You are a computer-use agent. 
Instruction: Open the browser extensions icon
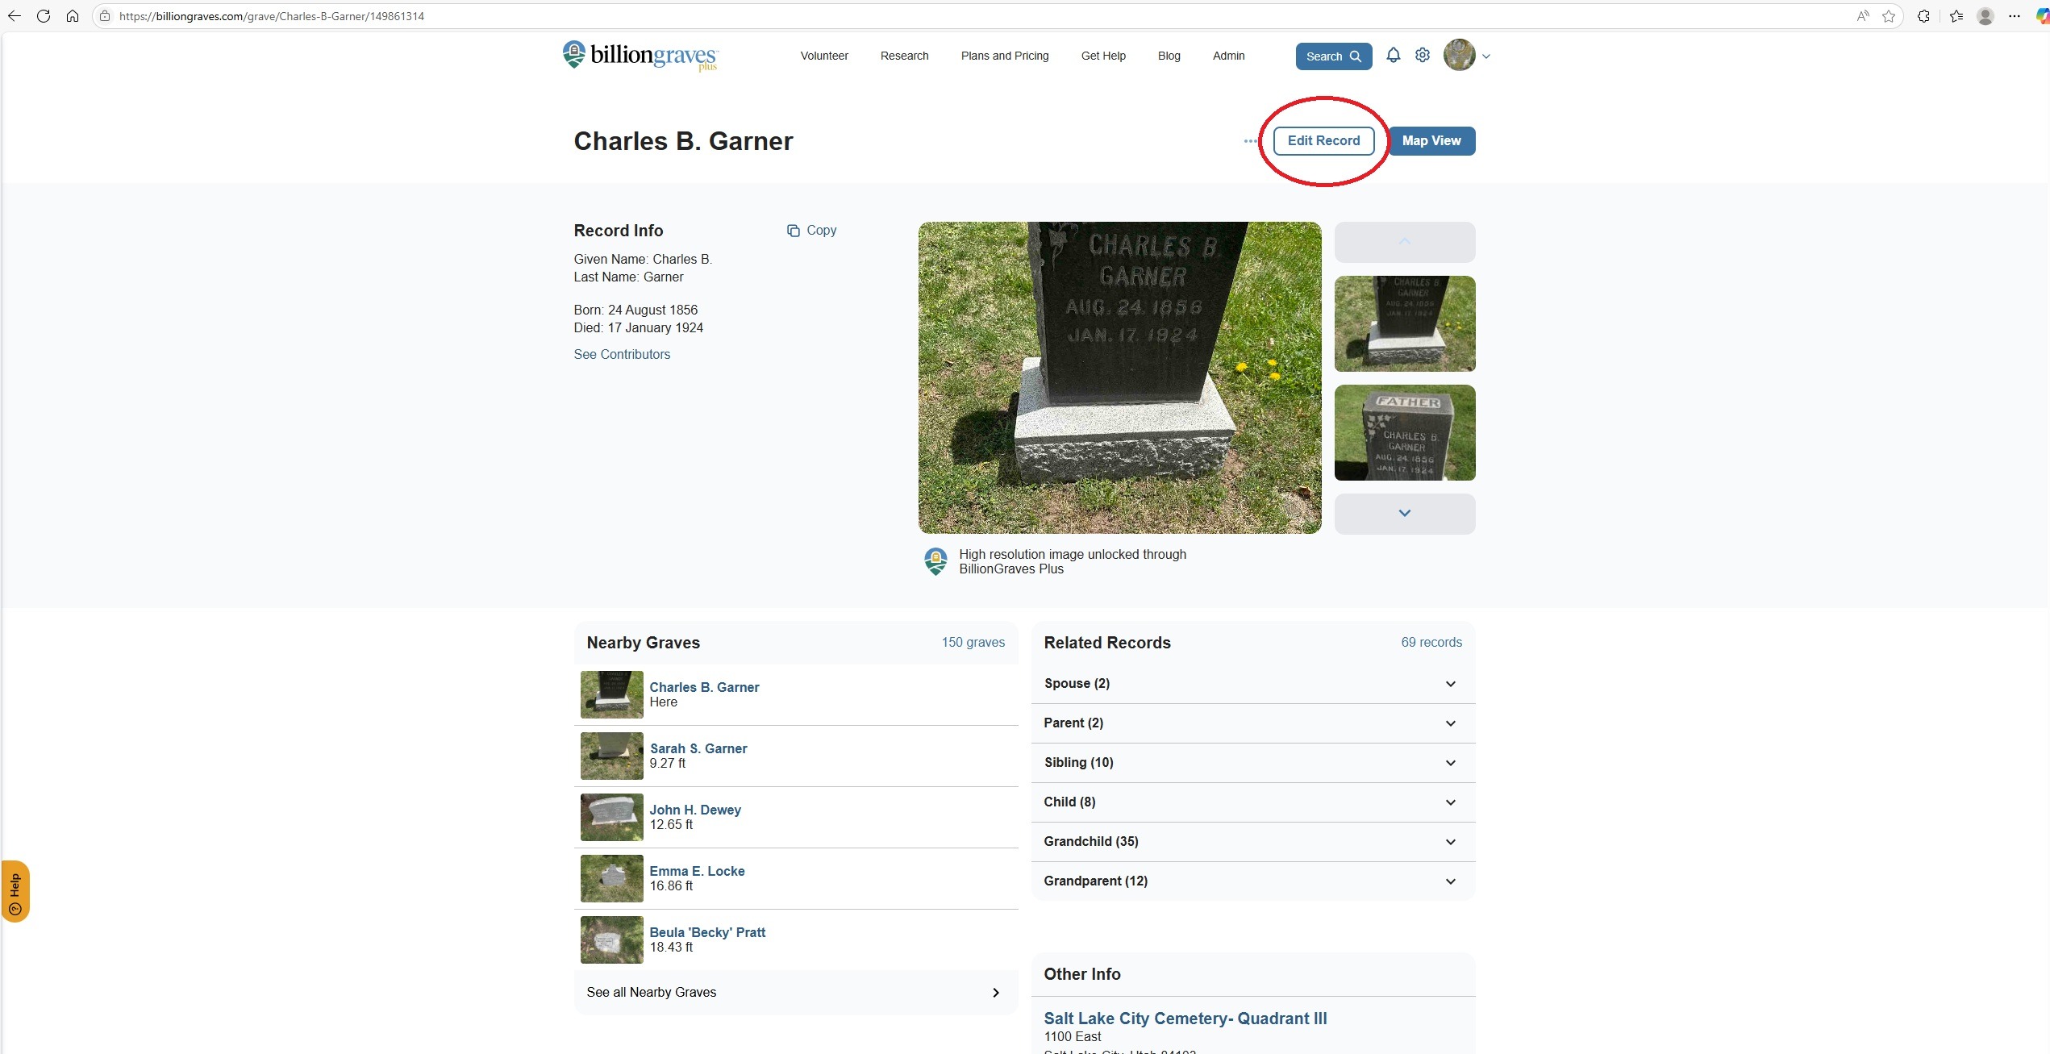click(x=1923, y=16)
